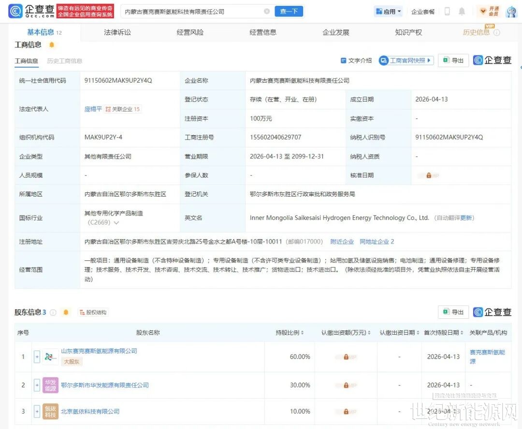The width and height of the screenshot is (522, 429).
Task: Click the company name search input field
Action: coord(193,12)
